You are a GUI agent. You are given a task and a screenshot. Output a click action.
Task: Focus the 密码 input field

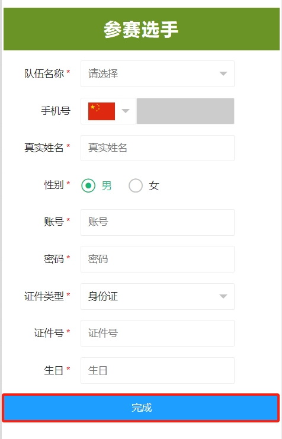pyautogui.click(x=158, y=259)
